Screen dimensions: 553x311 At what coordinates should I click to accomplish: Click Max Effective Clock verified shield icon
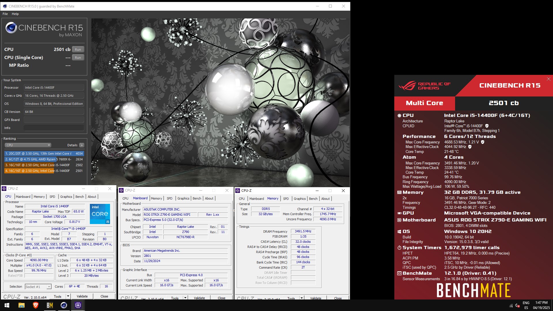click(x=470, y=147)
